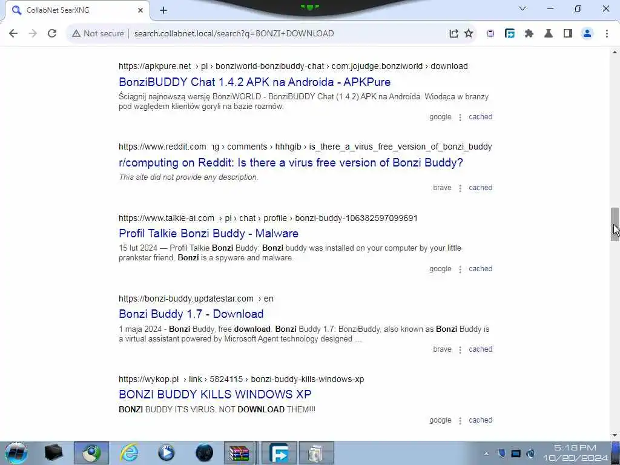
Task: Open the Chrome Labs flask icon
Action: pyautogui.click(x=549, y=34)
